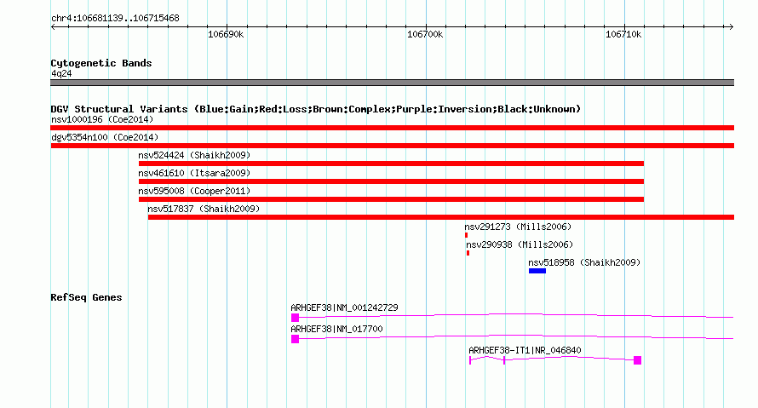
Task: Click the RefSeq Genes track title
Action: pos(86,297)
